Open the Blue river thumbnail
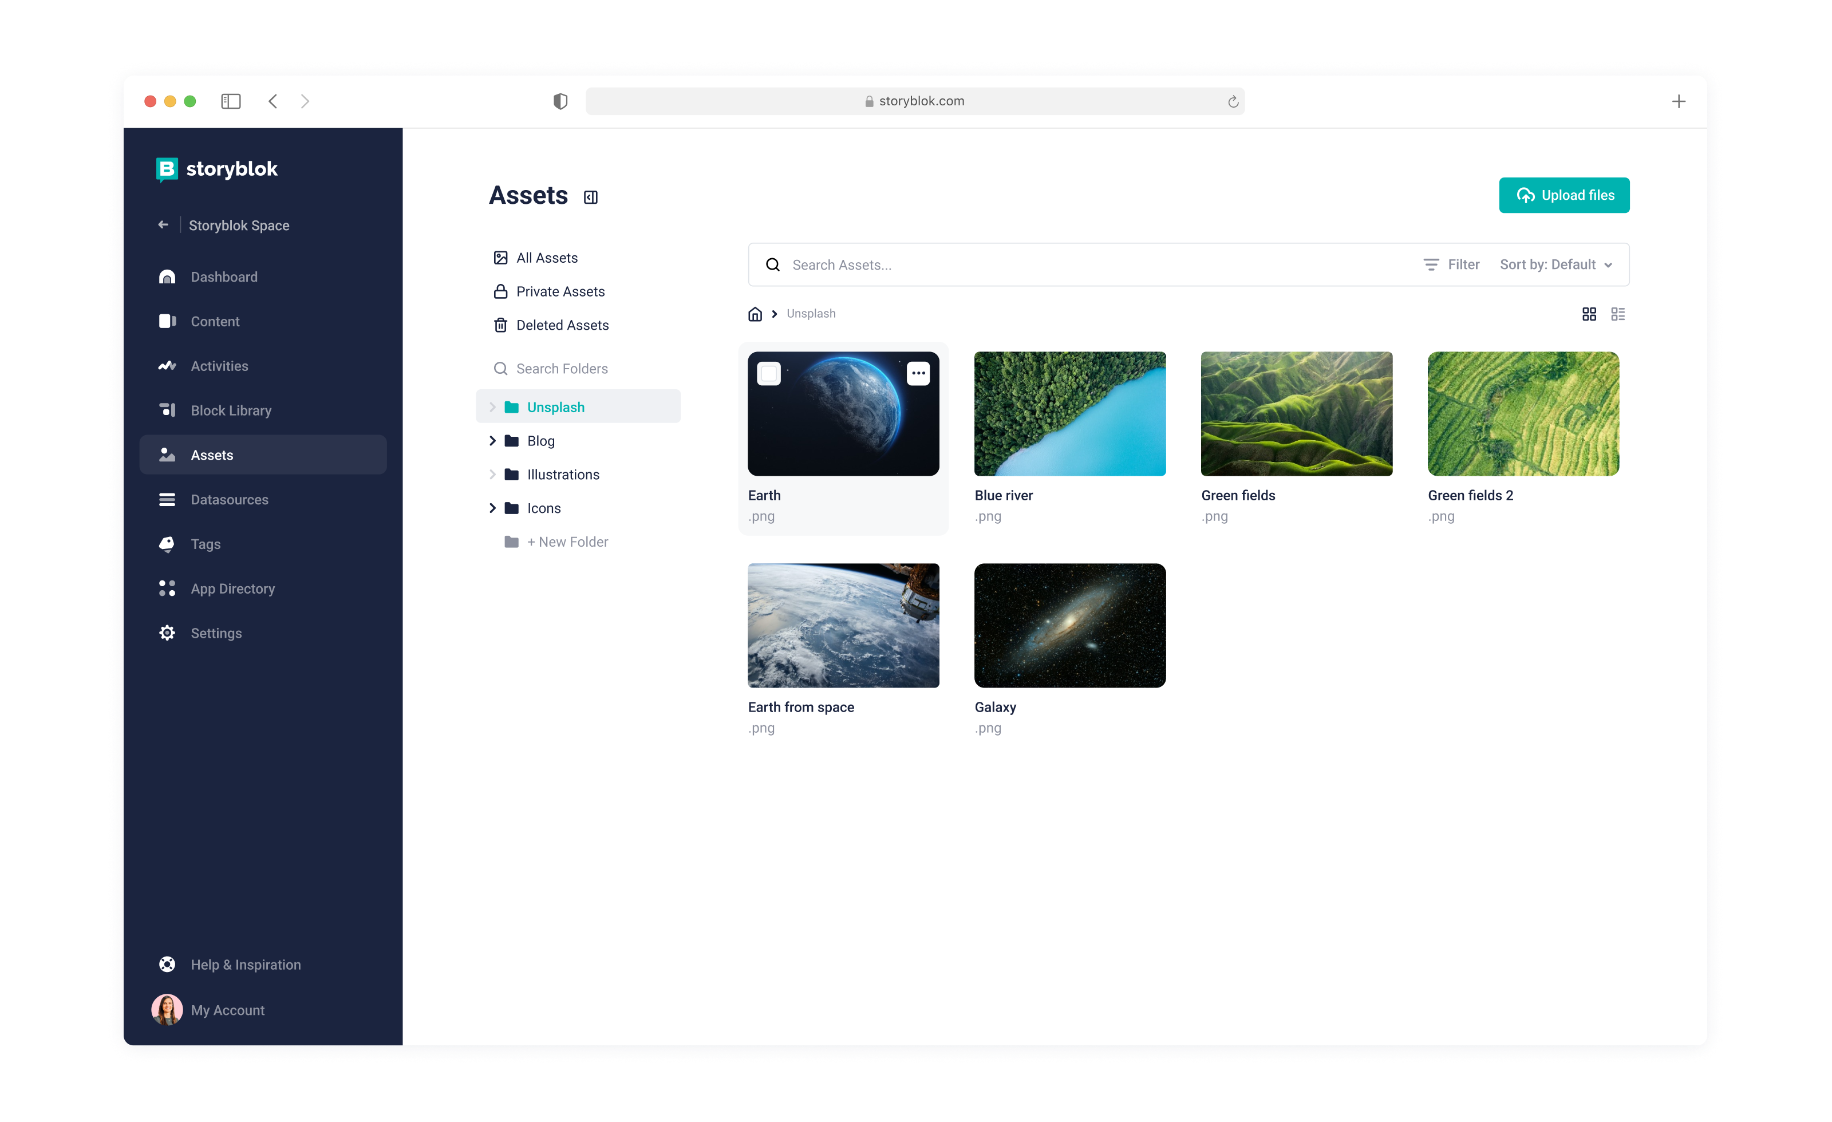 1070,413
